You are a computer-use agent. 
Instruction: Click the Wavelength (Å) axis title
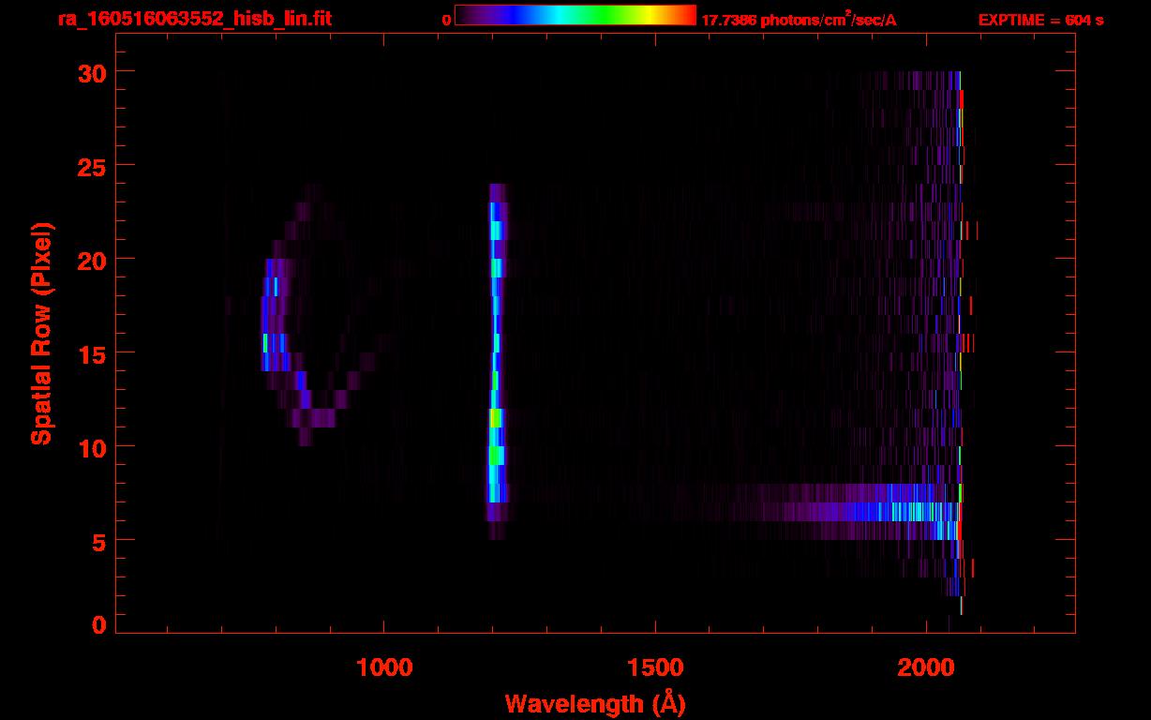pos(595,703)
